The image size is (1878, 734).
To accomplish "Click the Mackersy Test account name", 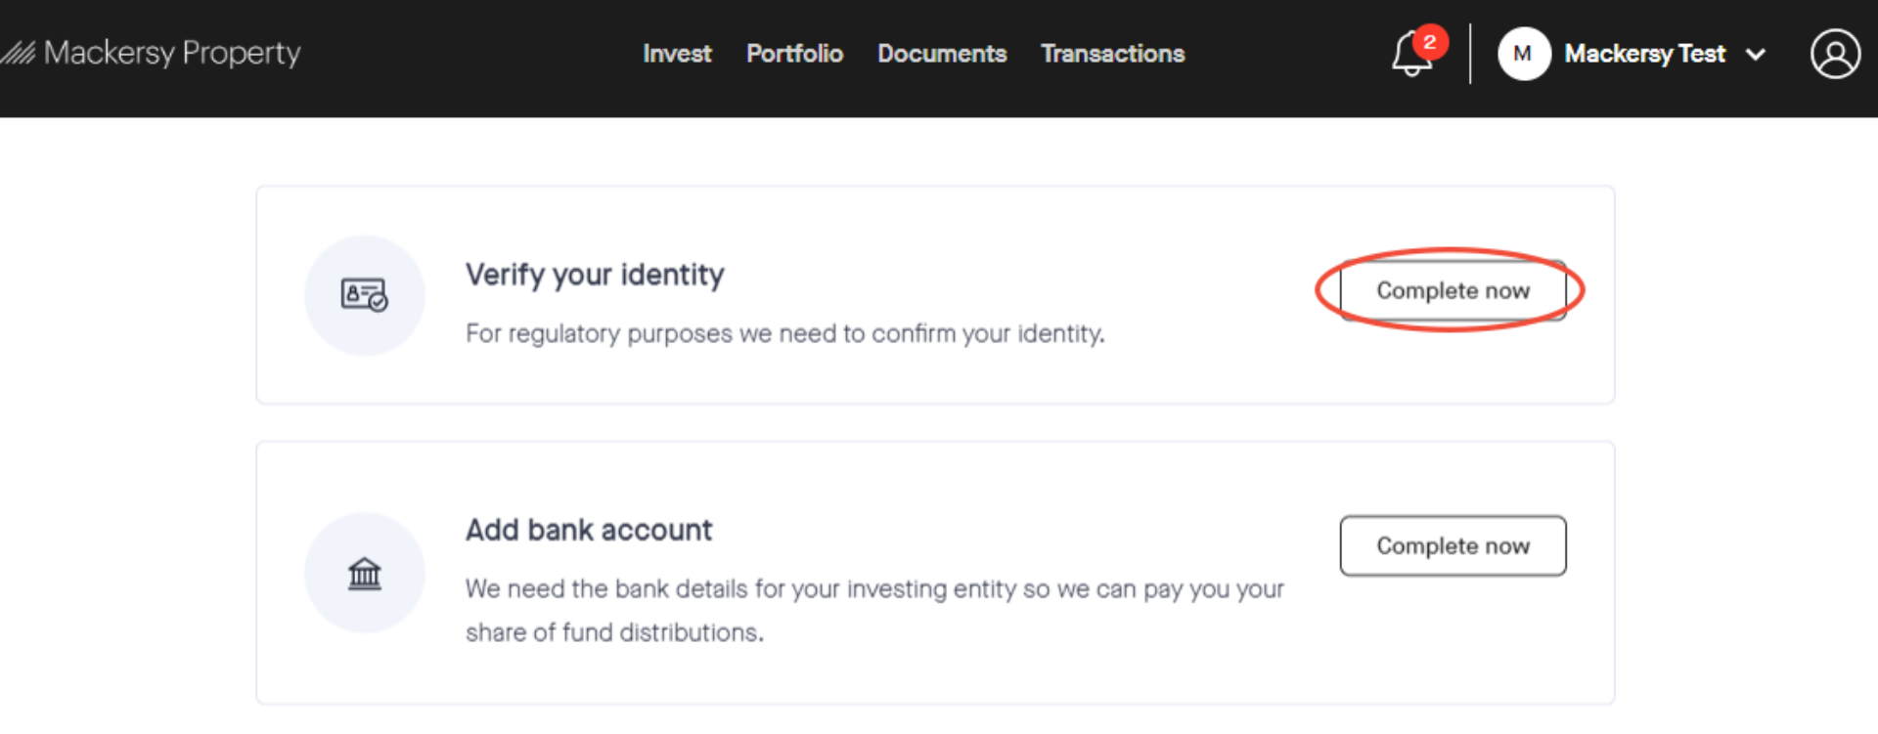I will [1644, 54].
